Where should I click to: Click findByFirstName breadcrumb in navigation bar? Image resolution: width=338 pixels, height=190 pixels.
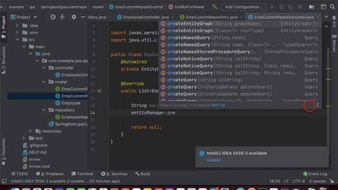[186, 7]
